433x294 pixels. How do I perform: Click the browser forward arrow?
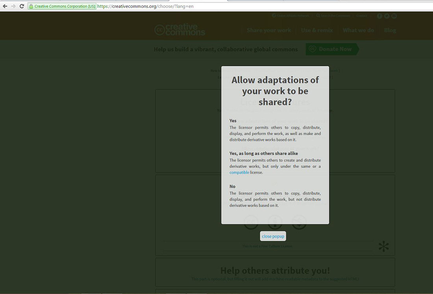point(13,6)
